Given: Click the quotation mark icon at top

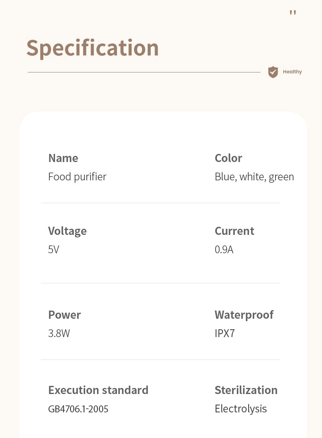Looking at the screenshot, I should pyautogui.click(x=293, y=13).
